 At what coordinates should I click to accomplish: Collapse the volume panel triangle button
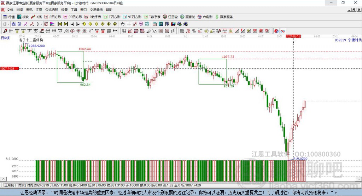[x=3, y=179]
